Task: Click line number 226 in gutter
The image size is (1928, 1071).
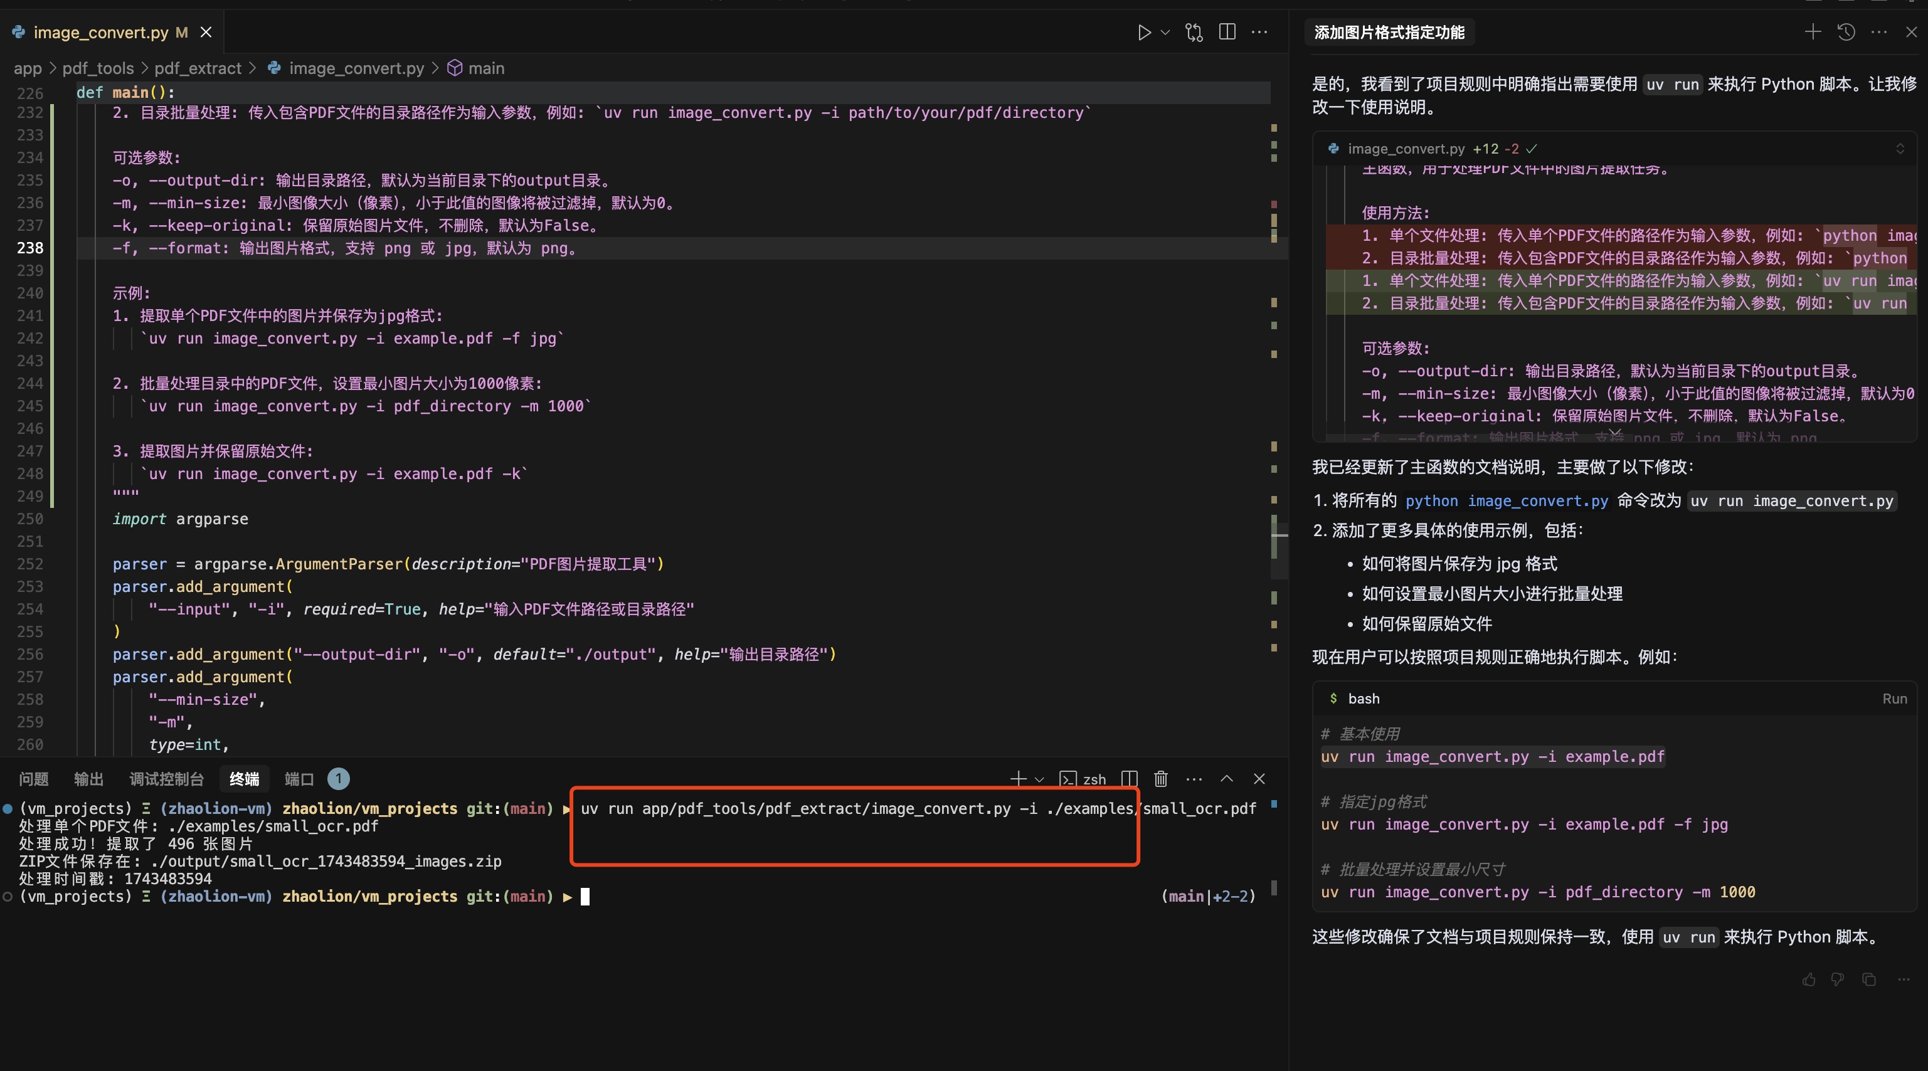Action: click(30, 93)
